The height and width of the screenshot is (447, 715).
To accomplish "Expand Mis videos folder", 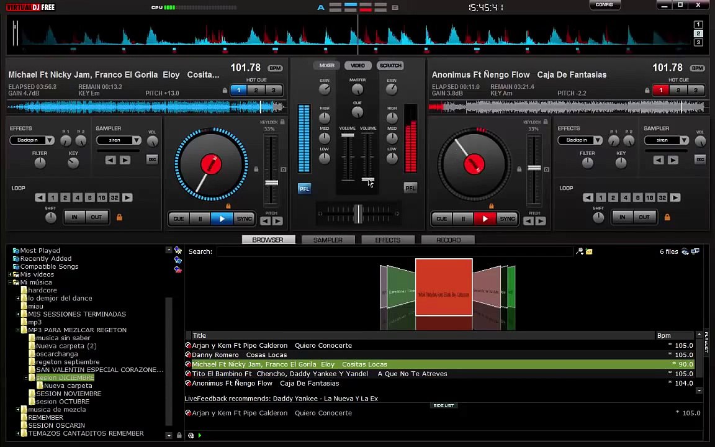I will [10, 274].
